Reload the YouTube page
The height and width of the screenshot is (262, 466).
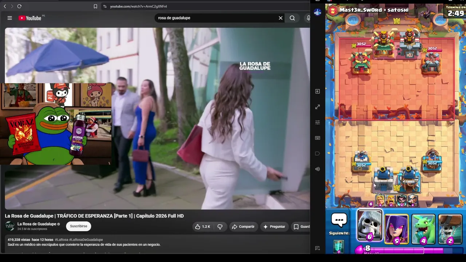click(19, 6)
